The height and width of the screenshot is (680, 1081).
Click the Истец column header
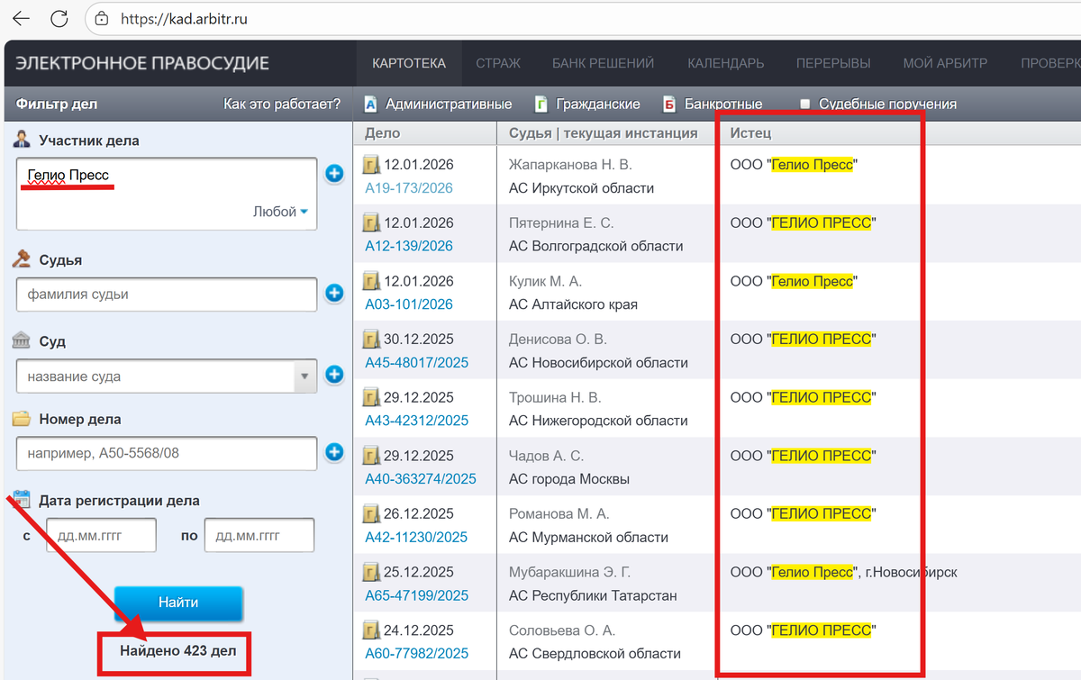click(750, 133)
